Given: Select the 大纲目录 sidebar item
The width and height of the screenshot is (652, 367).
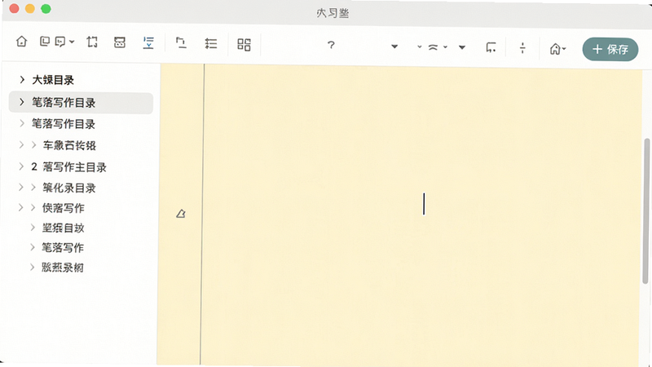Looking at the screenshot, I should [53, 79].
